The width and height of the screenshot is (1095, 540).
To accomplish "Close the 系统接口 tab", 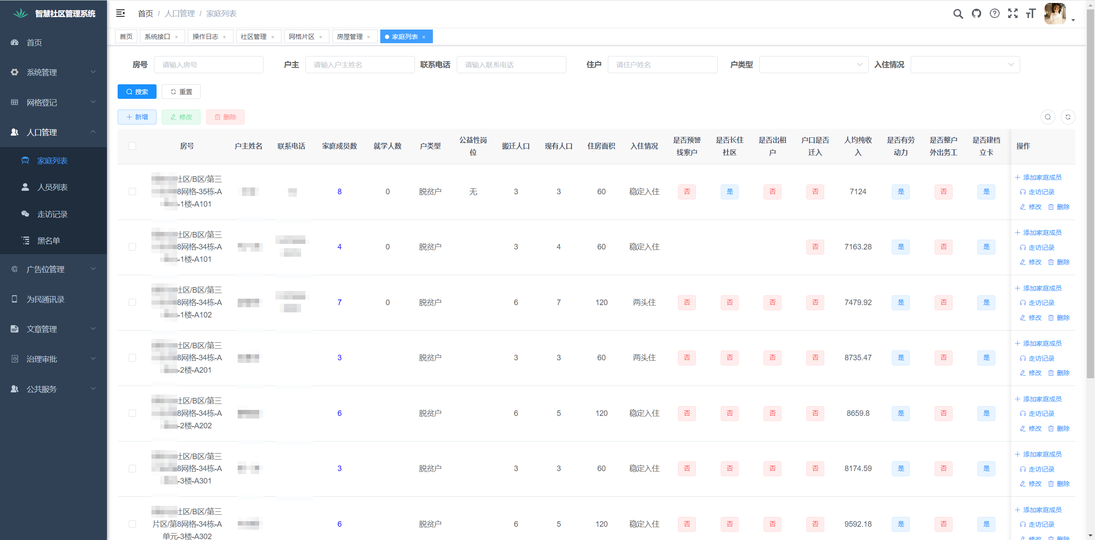I will click(176, 37).
